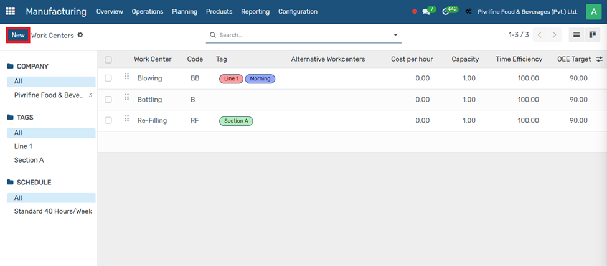The image size is (607, 266).
Task: Switch to list view
Action: [576, 35]
